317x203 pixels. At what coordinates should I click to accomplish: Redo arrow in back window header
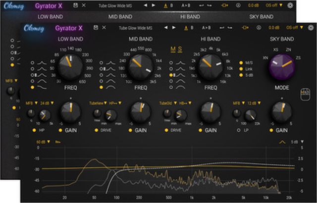click(210, 5)
